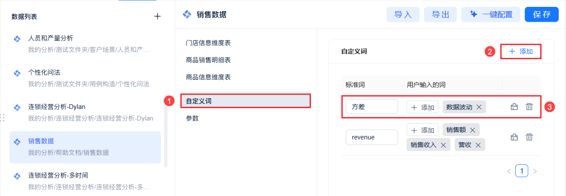
Task: Open the 自定义词 section
Action: 245,101
